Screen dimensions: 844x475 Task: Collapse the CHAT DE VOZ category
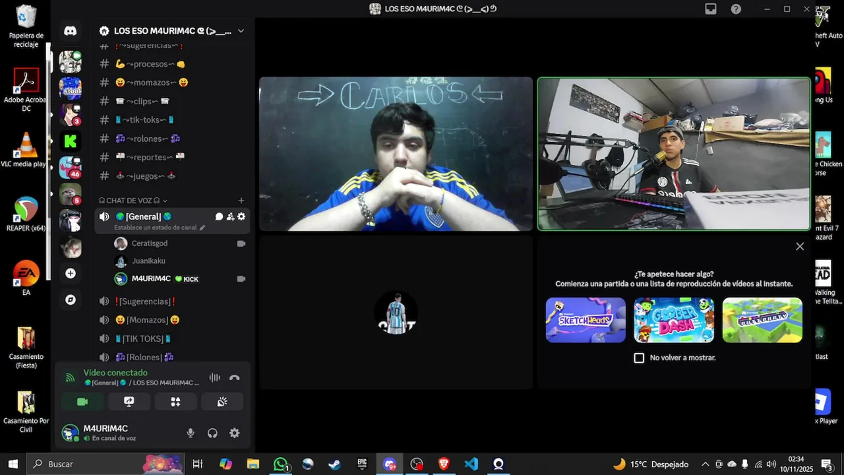(x=133, y=201)
